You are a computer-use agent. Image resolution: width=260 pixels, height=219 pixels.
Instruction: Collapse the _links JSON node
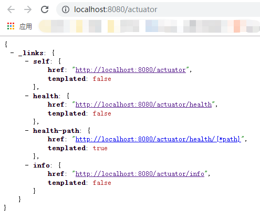(12, 53)
